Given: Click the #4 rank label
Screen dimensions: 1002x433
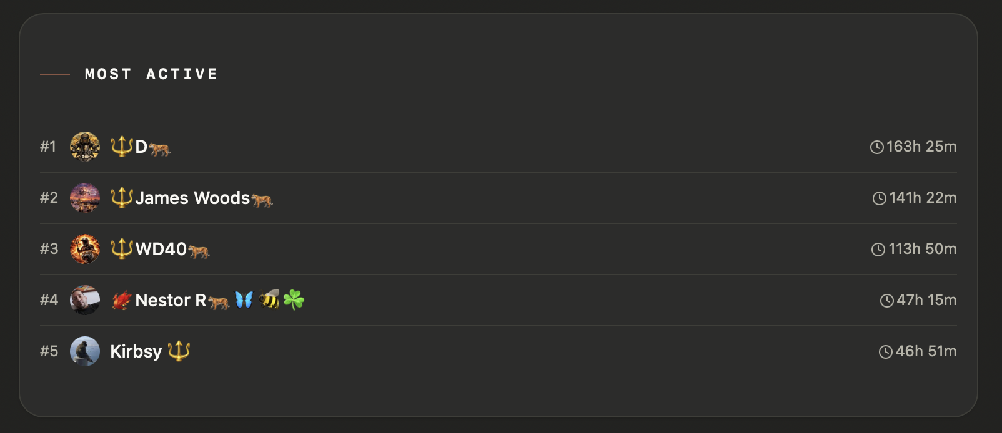Looking at the screenshot, I should 49,300.
